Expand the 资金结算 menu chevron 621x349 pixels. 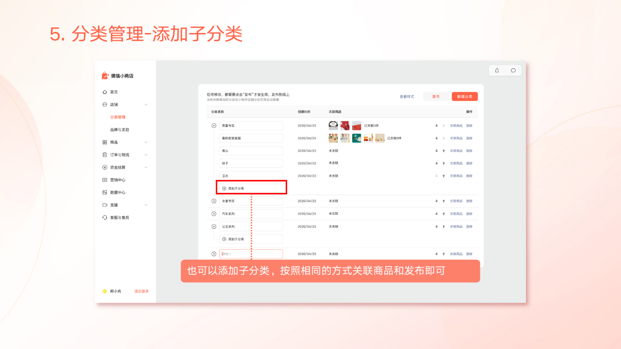pos(146,167)
